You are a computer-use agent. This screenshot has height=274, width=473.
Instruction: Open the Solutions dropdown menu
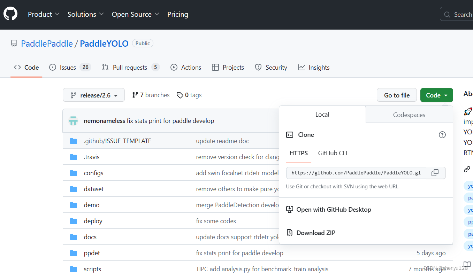(86, 14)
